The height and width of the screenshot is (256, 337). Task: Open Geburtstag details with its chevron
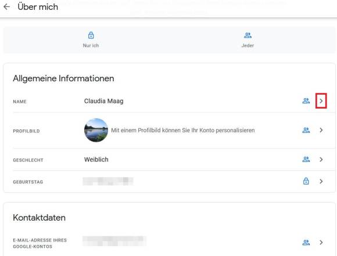321,181
